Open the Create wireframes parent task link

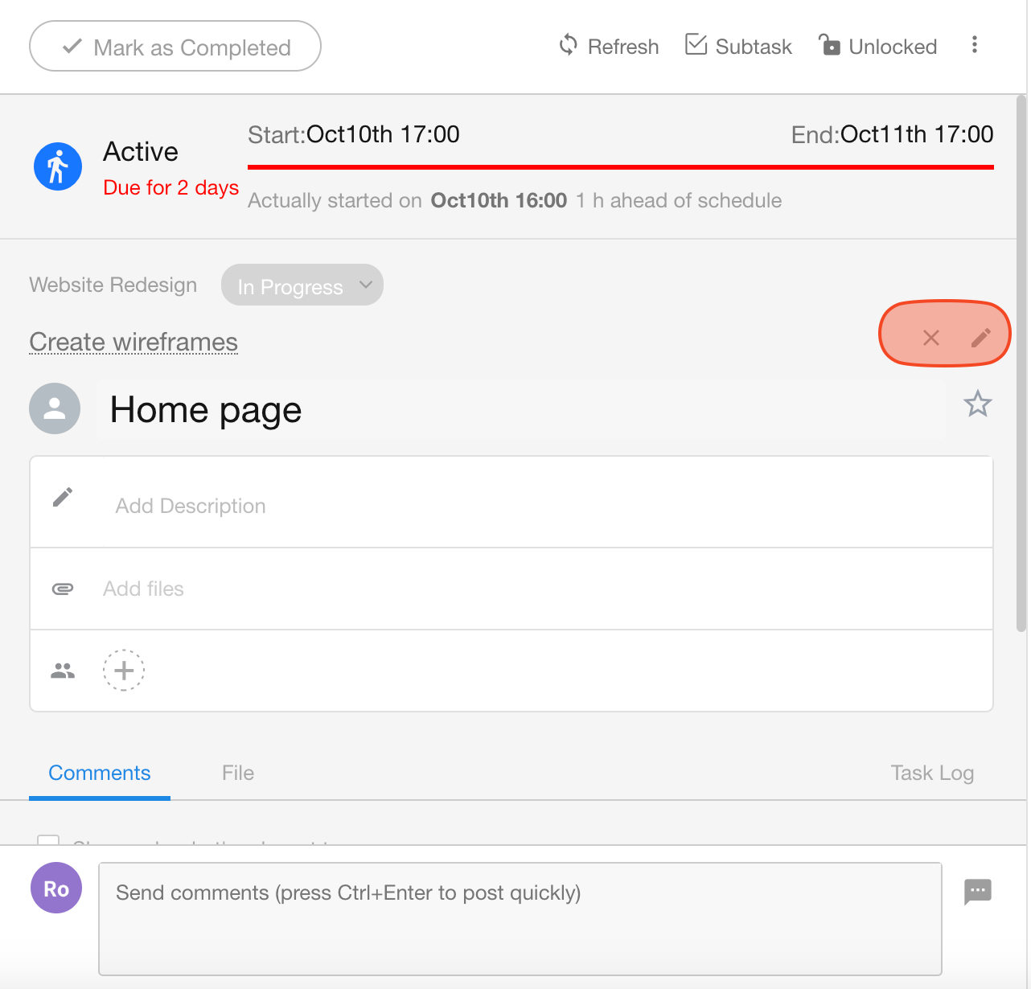point(133,343)
